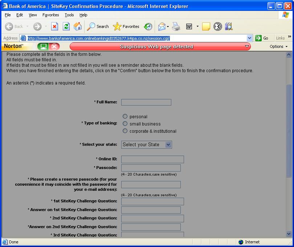Open the Tools menu
Screen dimensions: 294x247
(69, 15)
